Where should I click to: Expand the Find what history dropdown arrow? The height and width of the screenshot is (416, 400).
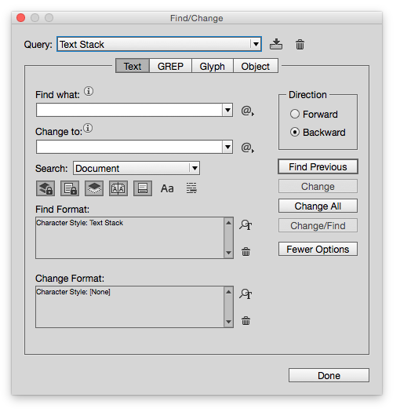(x=227, y=110)
